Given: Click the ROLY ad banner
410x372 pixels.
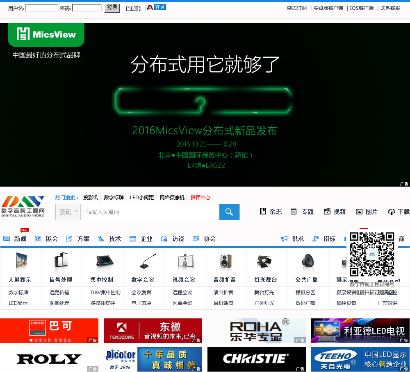Looking at the screenshot, I should click(49, 359).
